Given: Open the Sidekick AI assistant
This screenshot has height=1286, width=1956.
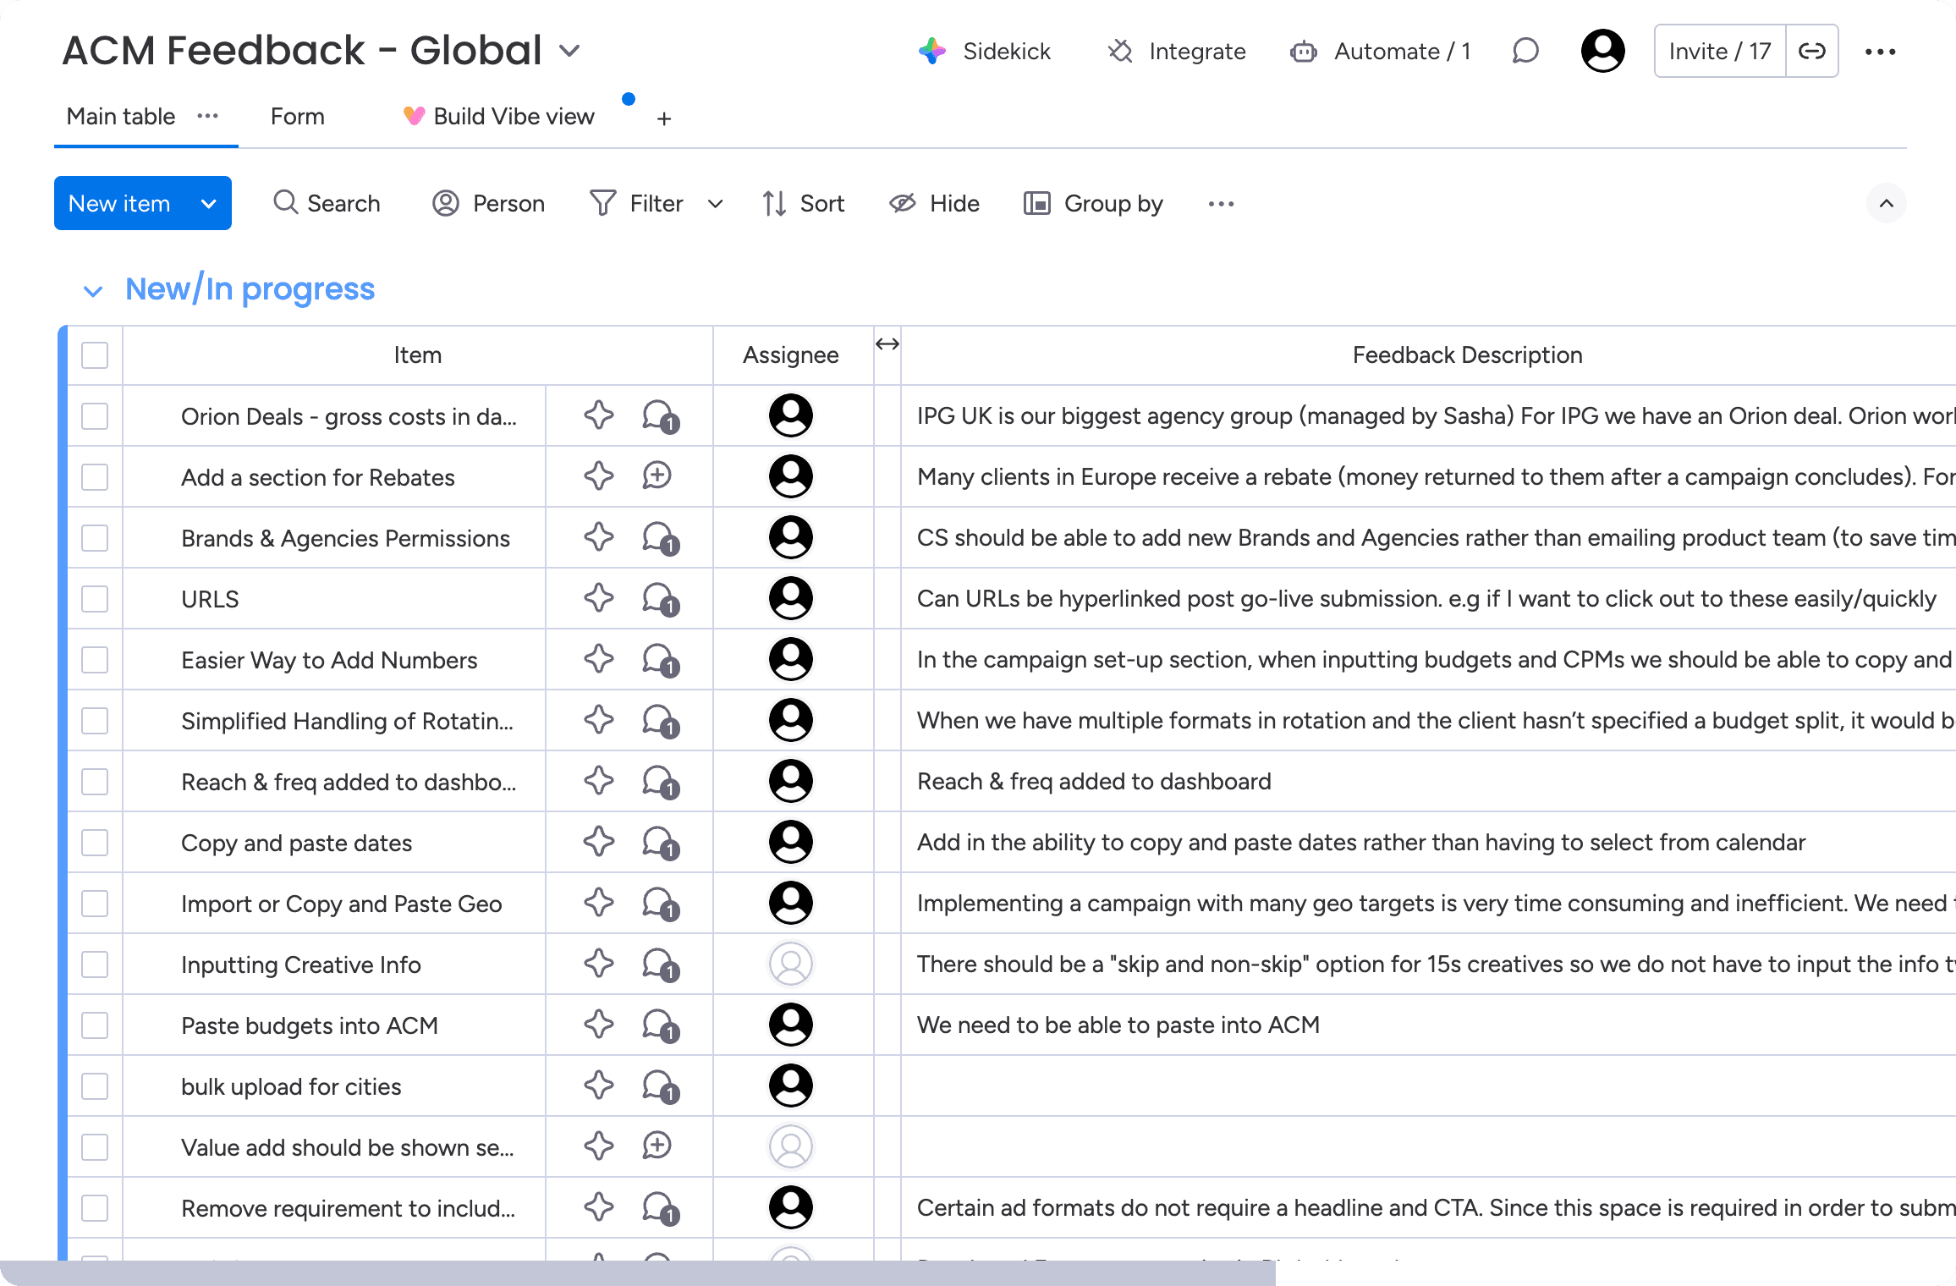Looking at the screenshot, I should tap(985, 52).
